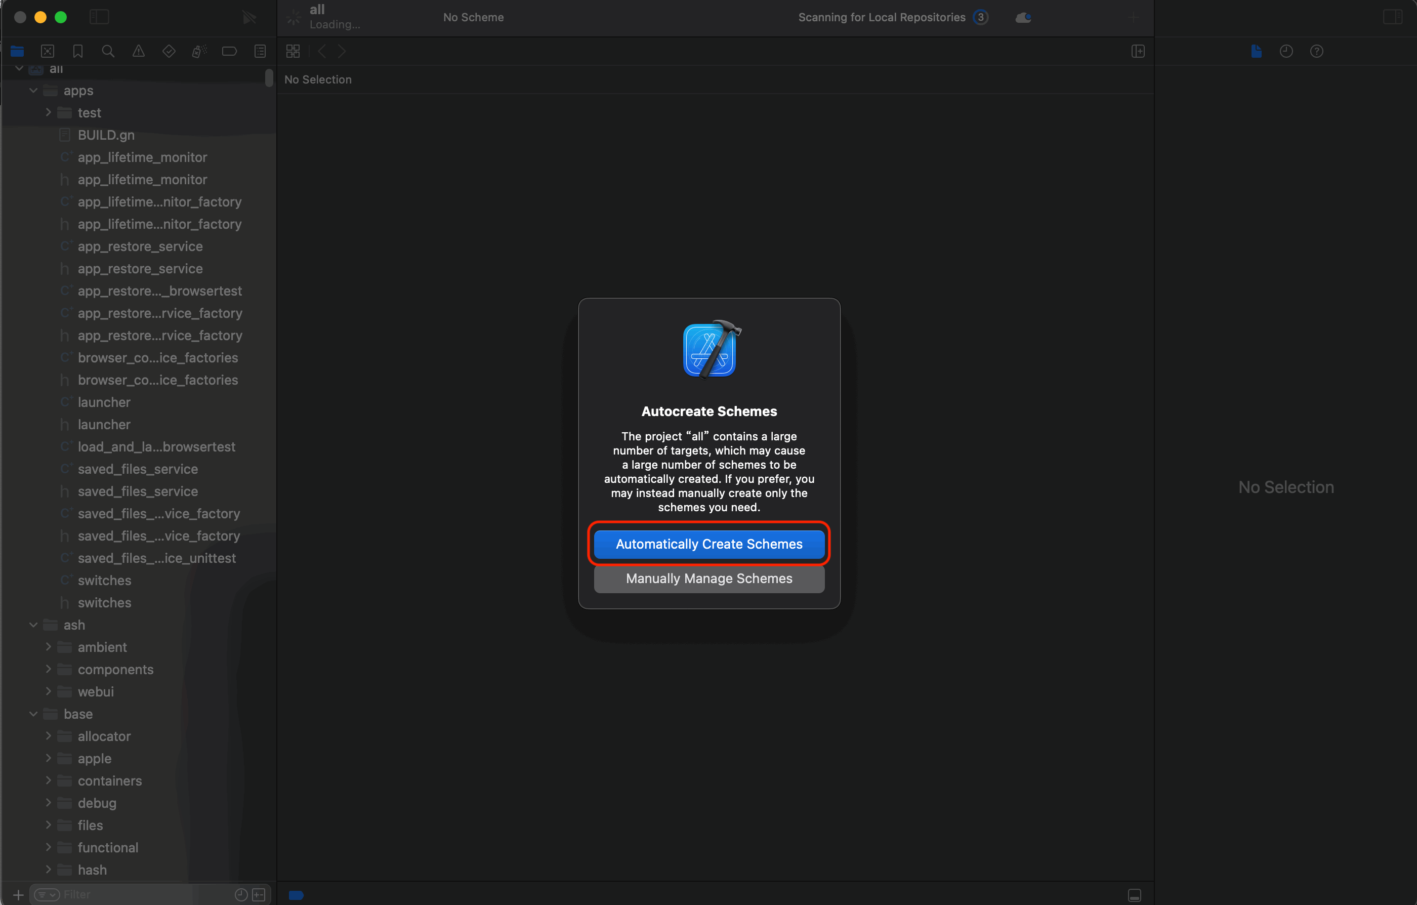
Task: Click Scanning for Local Repositories status
Action: coord(882,17)
